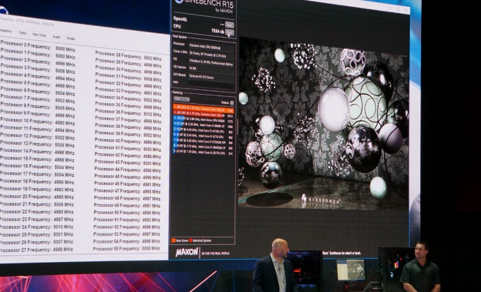Image resolution: width=481 pixels, height=292 pixels.
Task: Click the Processor 14 Frequency row
Action: pyautogui.click(x=37, y=152)
